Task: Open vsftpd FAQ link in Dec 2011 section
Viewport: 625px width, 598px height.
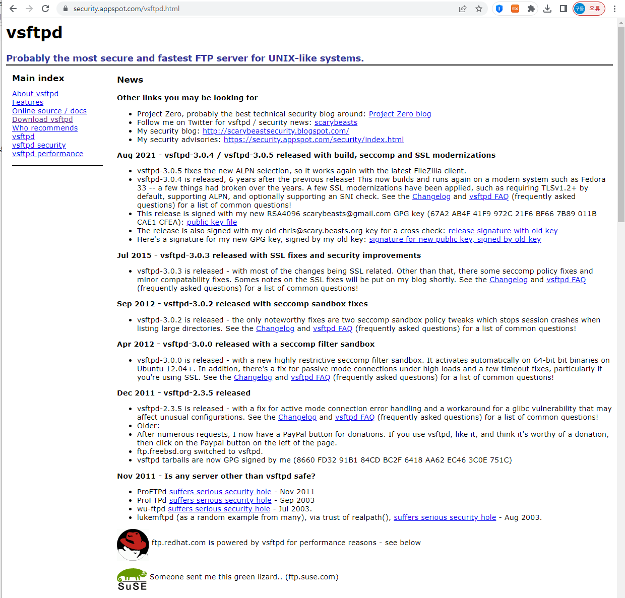Action: coord(355,417)
